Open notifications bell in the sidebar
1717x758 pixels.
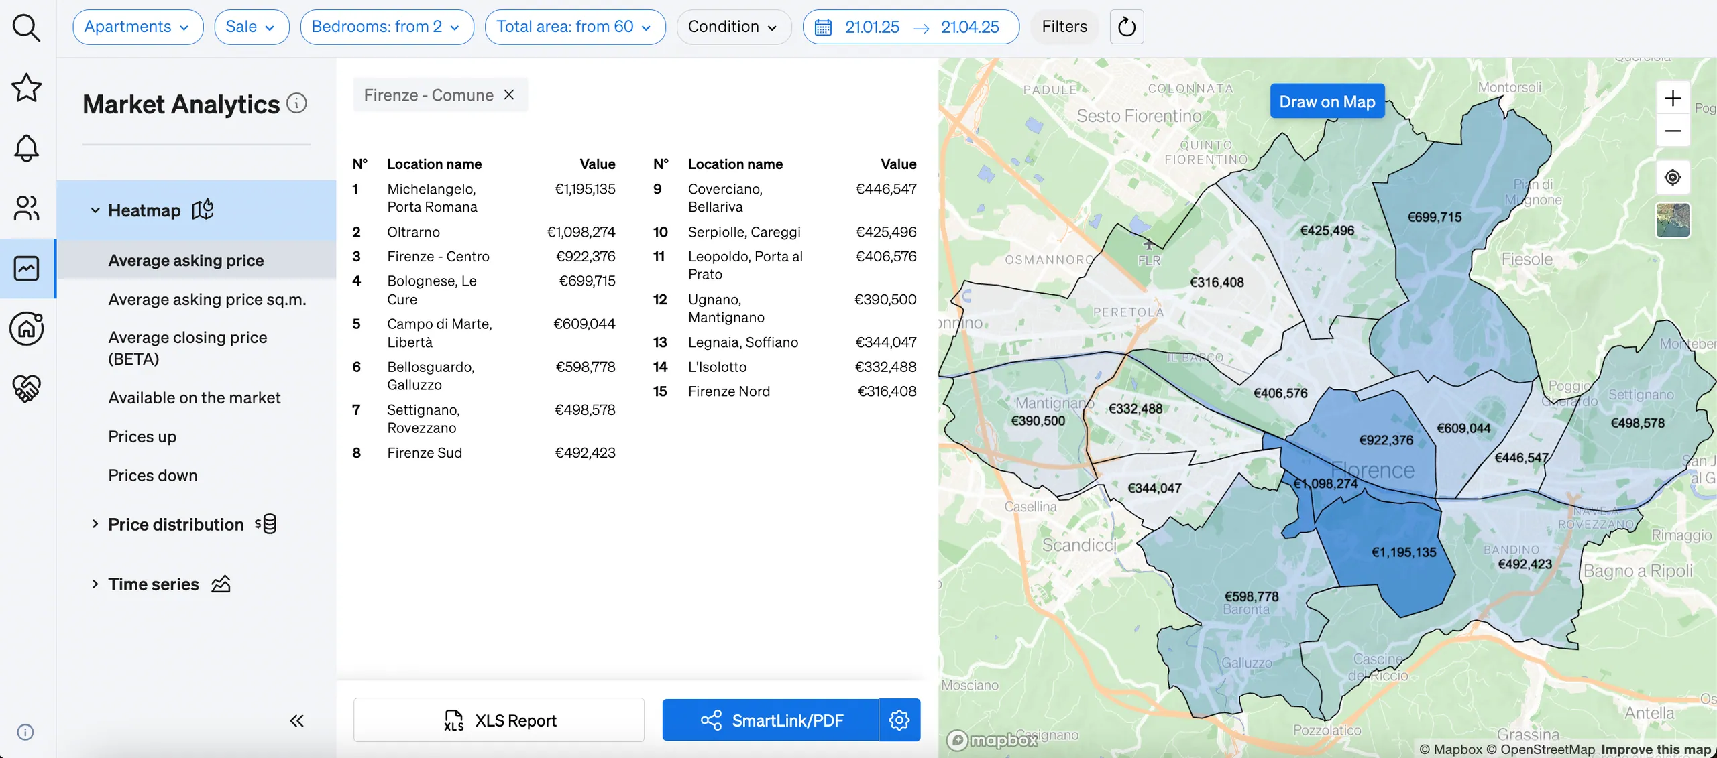pos(27,147)
